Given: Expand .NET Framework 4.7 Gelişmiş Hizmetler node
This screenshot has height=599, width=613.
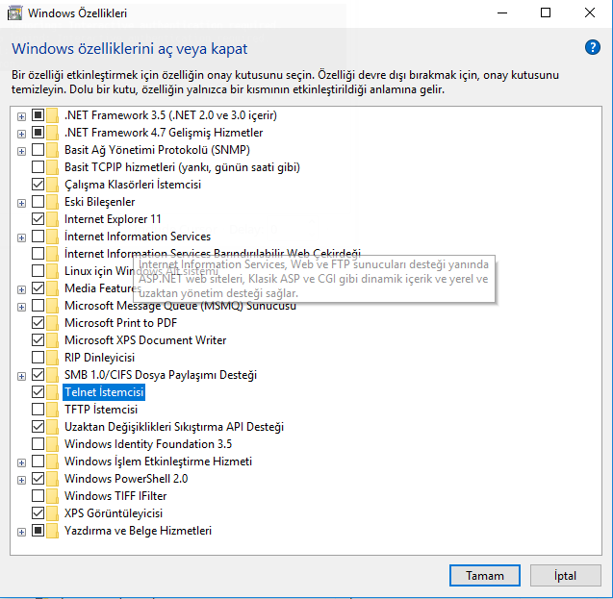Looking at the screenshot, I should point(21,134).
